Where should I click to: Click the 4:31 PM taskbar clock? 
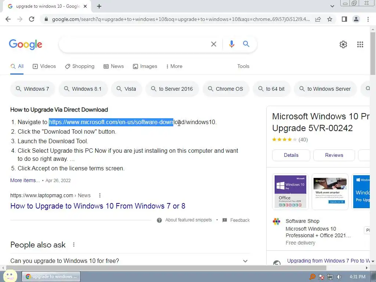[x=357, y=277]
